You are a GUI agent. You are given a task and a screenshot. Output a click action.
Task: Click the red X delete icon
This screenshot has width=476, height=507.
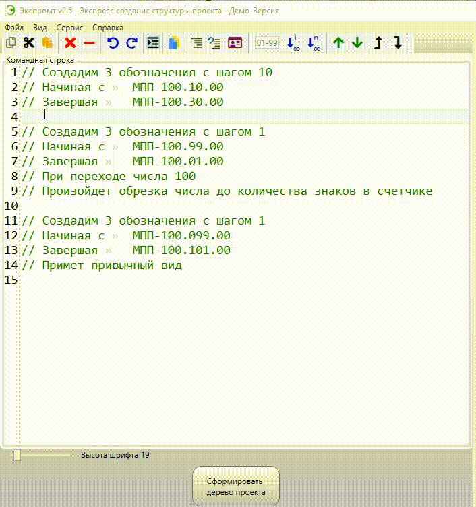pos(70,42)
